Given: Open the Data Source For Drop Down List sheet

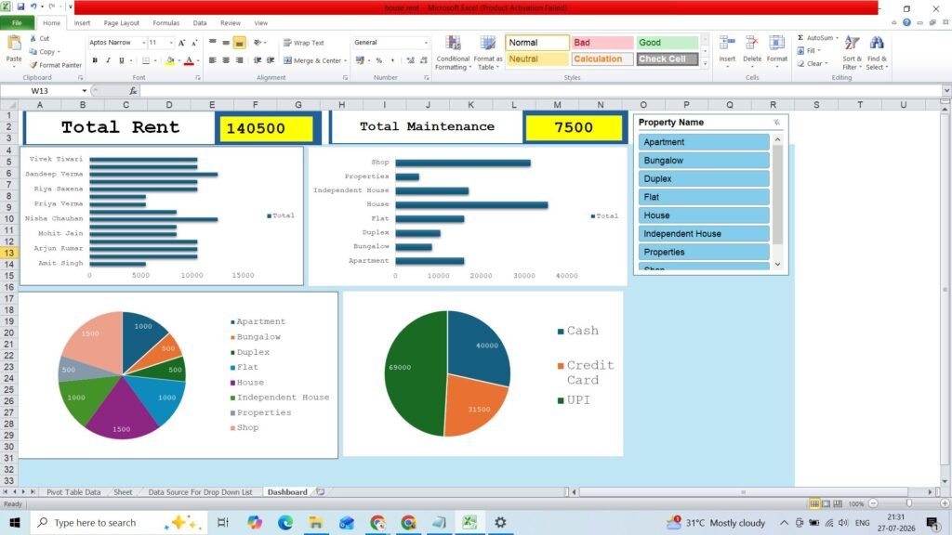Looking at the screenshot, I should [200, 492].
